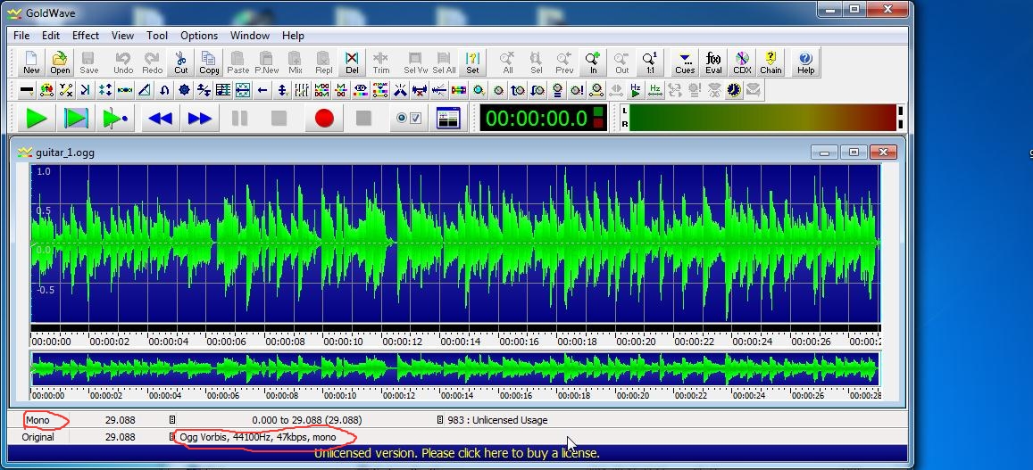Open the Tool menu
The width and height of the screenshot is (1033, 470).
click(x=157, y=36)
